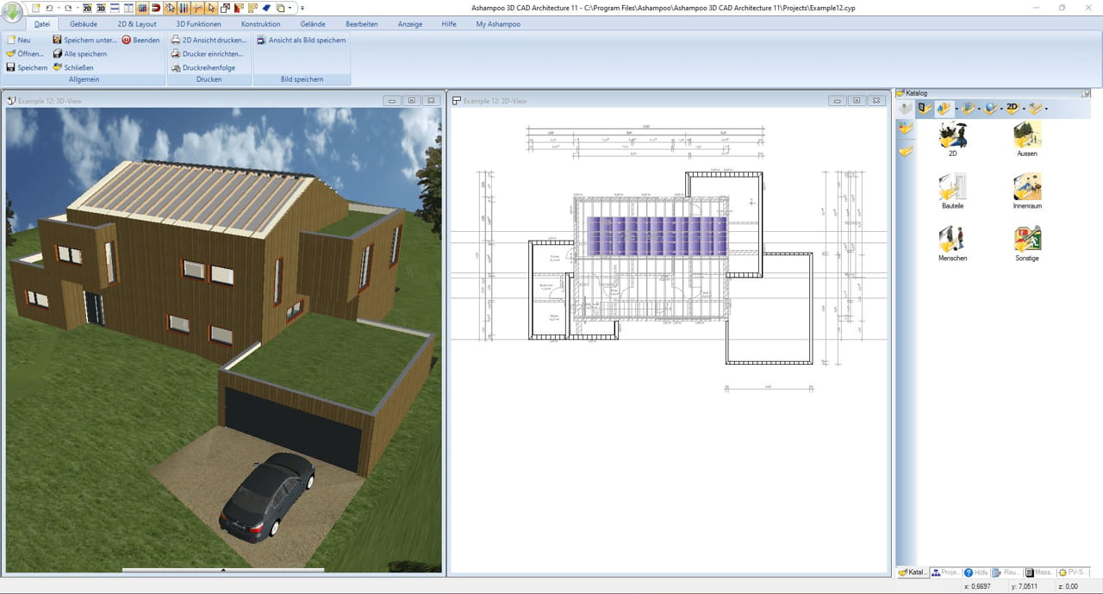
Task: Browse the Sonstige catalog folder
Action: coord(1027,241)
